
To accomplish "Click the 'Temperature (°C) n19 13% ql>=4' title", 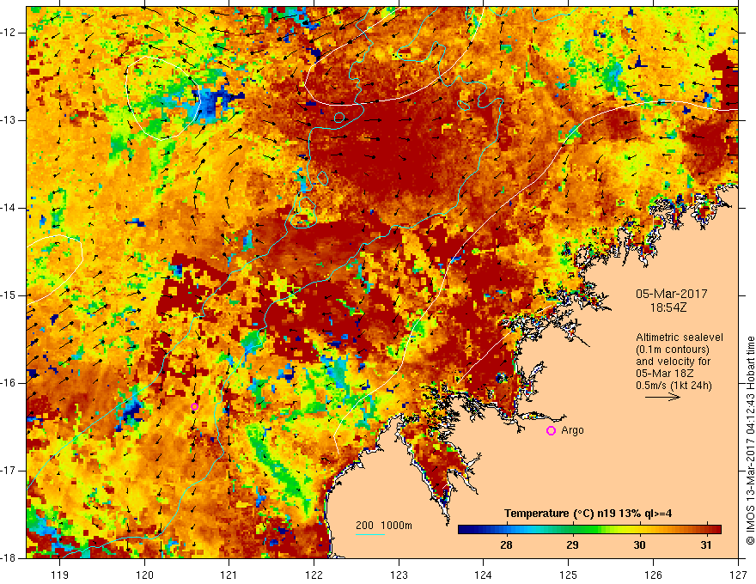I will 588,514.
